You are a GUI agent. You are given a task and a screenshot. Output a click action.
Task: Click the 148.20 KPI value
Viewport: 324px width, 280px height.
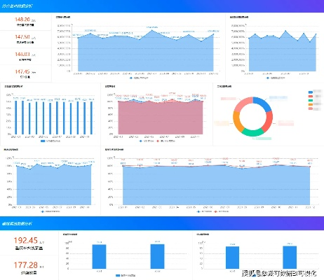pyautogui.click(x=22, y=20)
